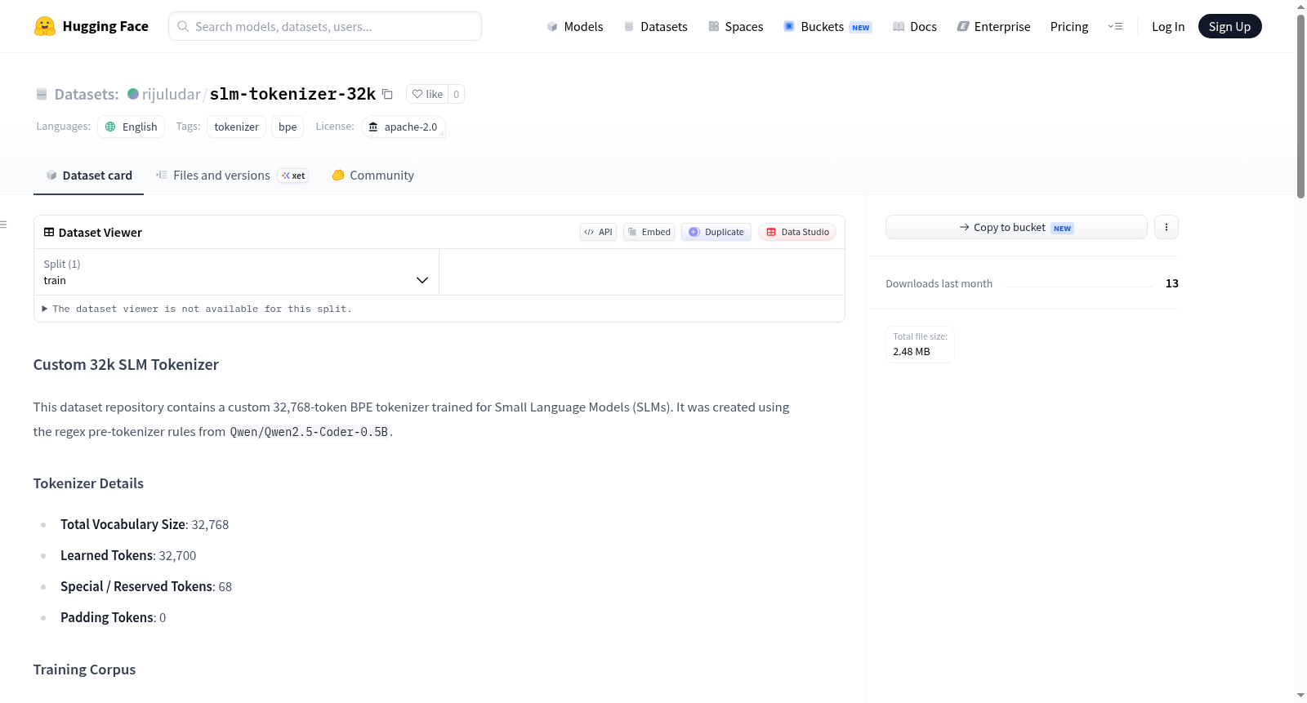Open the more options three-dot menu
1307x703 pixels.
1166,227
